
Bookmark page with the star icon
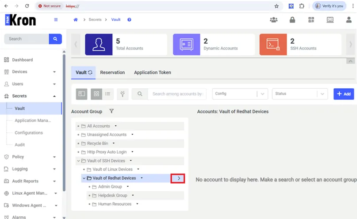click(276, 6)
